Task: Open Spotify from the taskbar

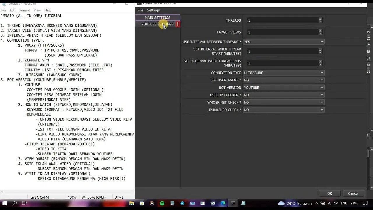Action: point(162,203)
